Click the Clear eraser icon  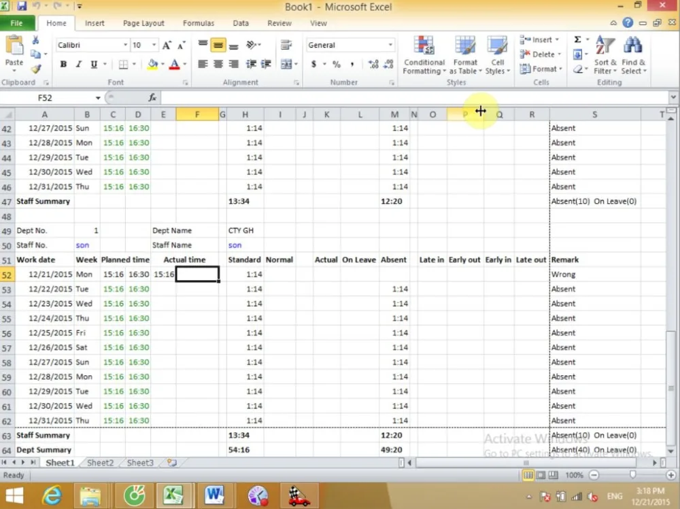point(577,69)
